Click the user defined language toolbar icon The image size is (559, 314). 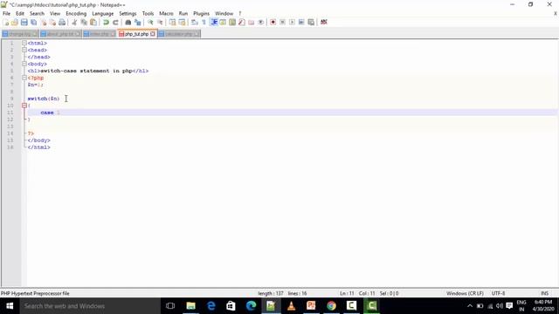pyautogui.click(x=223, y=22)
